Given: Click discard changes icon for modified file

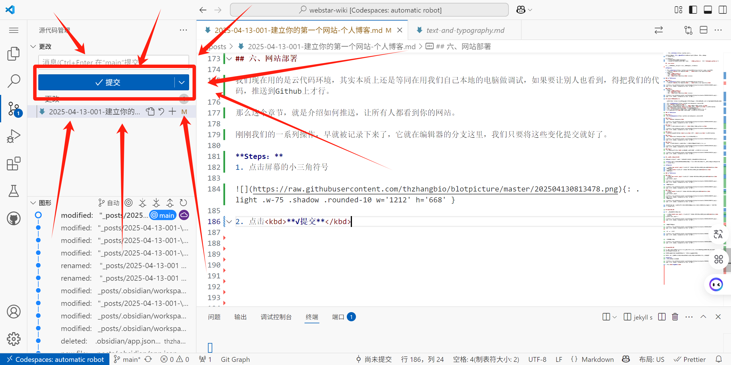Looking at the screenshot, I should pos(161,111).
